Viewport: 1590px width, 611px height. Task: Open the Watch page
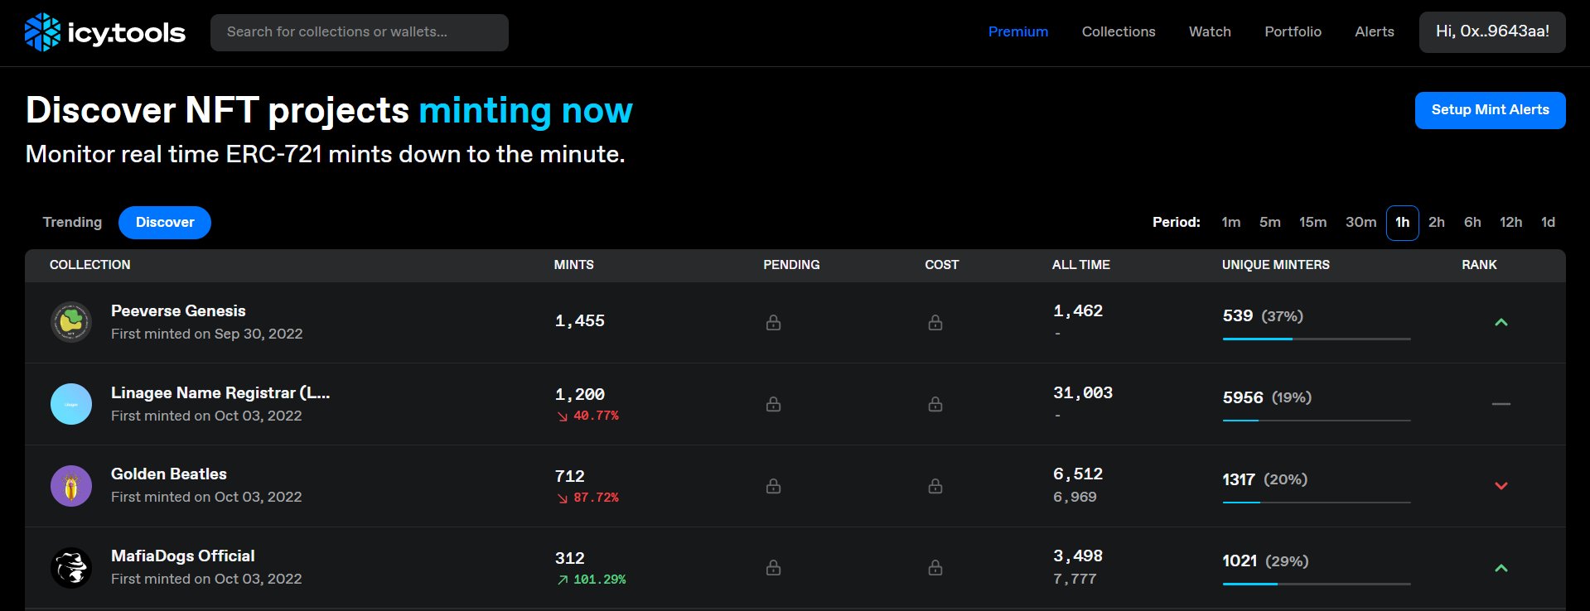1210,31
